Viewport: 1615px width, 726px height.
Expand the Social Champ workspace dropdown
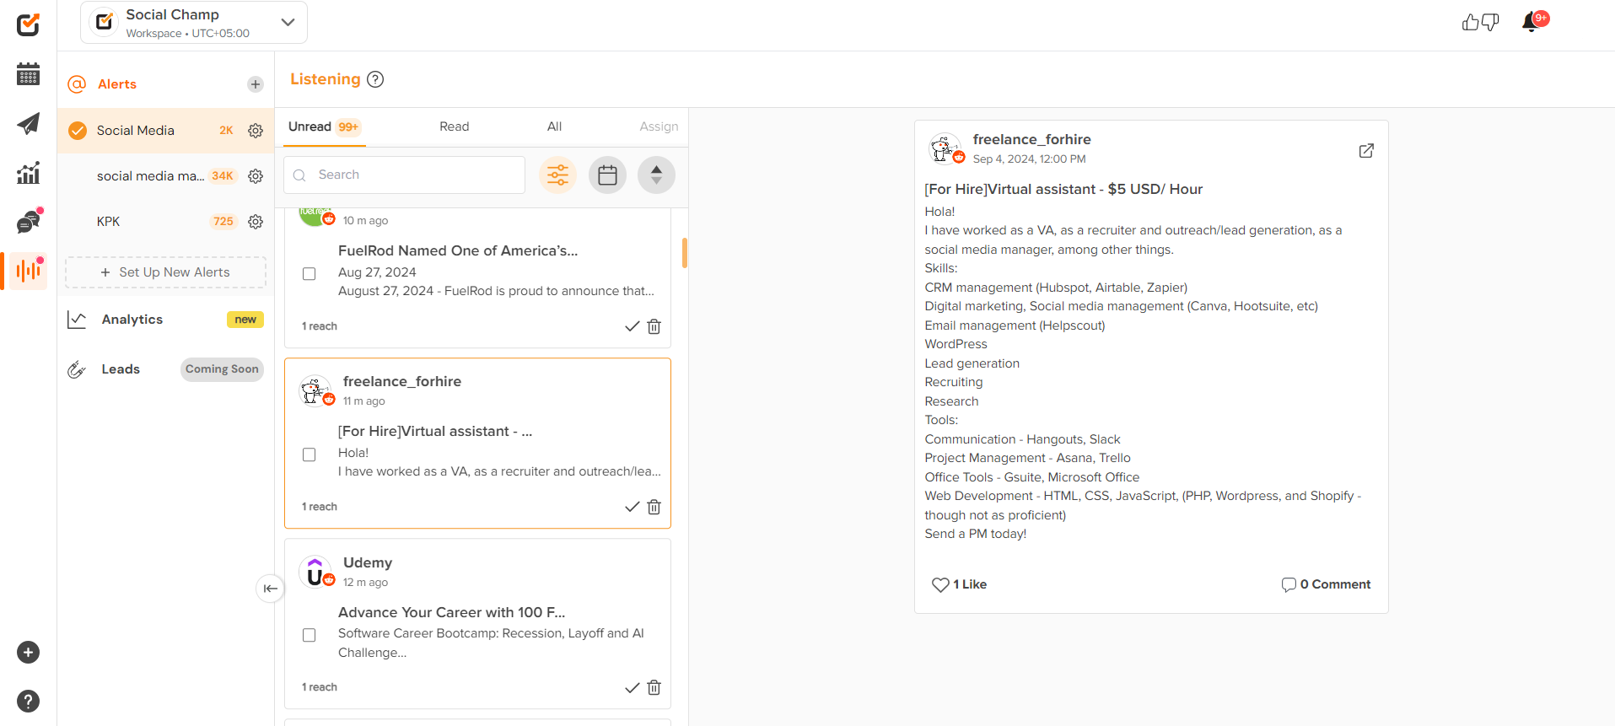pyautogui.click(x=288, y=23)
